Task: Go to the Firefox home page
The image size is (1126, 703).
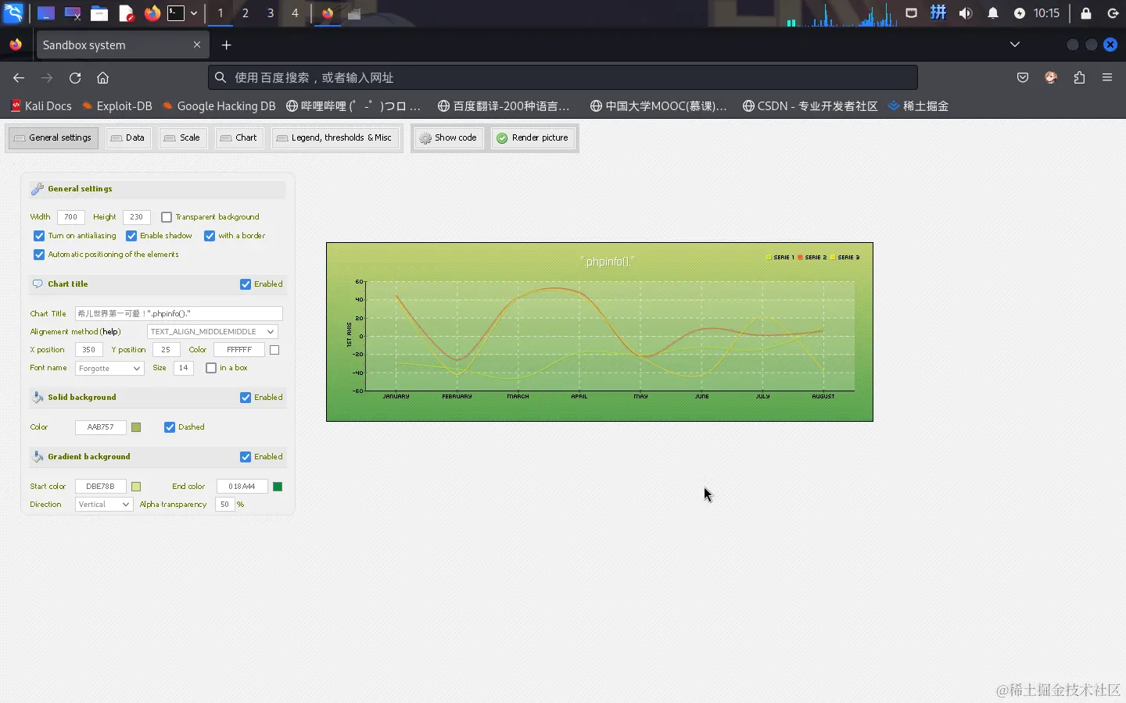Action: 102,77
